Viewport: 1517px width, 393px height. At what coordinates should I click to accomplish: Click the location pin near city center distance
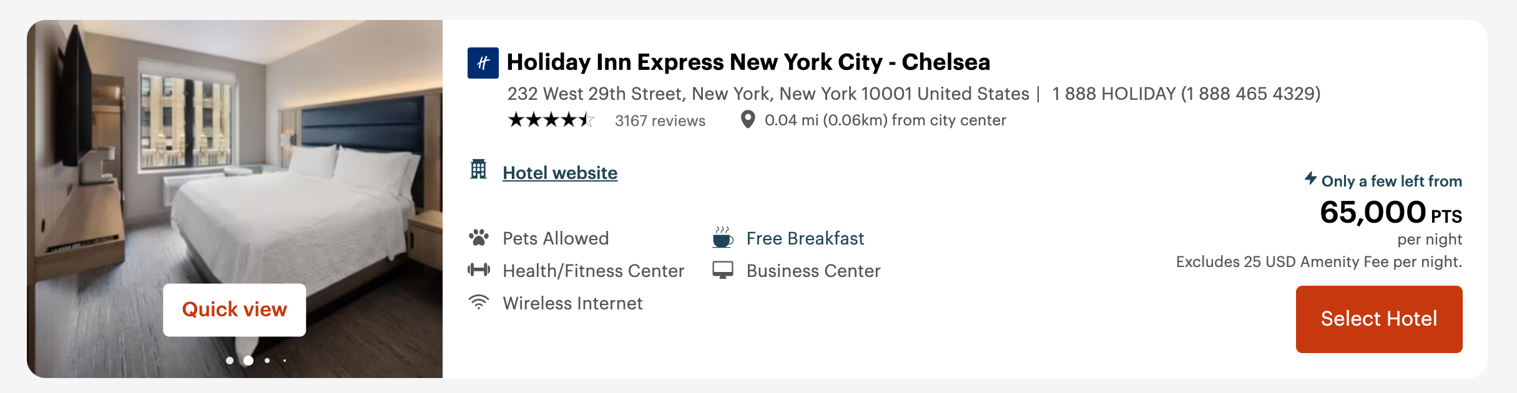pos(747,119)
